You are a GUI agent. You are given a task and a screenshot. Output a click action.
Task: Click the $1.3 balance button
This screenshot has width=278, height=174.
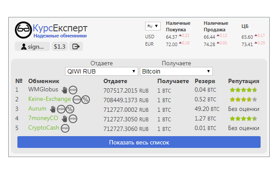coord(60,47)
